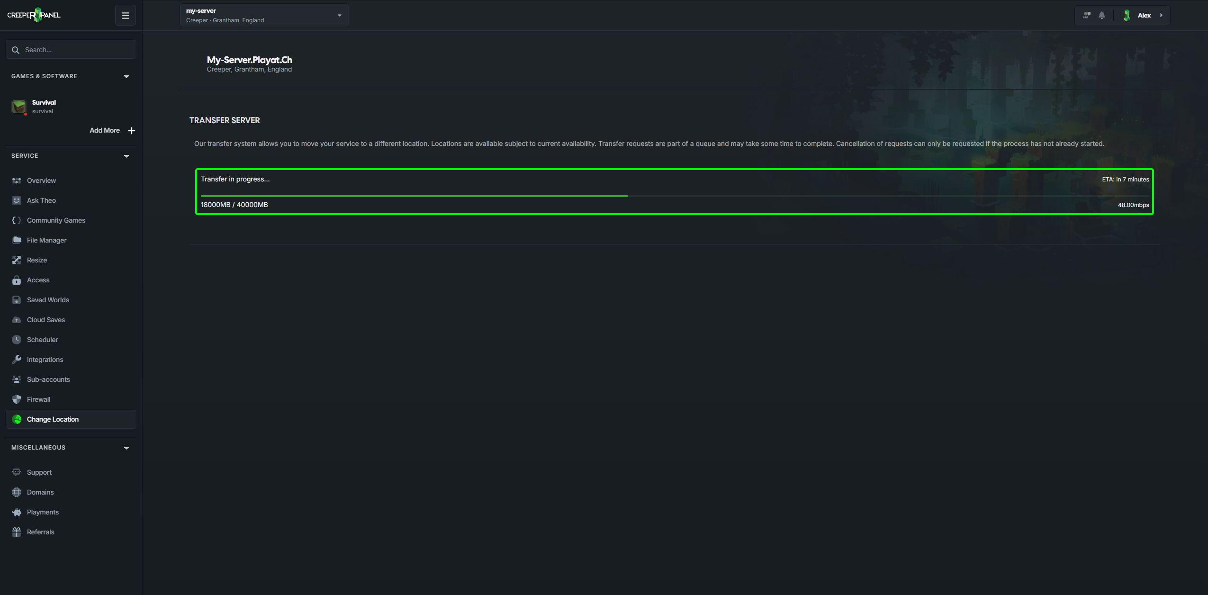
Task: Open the my-server selector dropdown
Action: pos(264,15)
